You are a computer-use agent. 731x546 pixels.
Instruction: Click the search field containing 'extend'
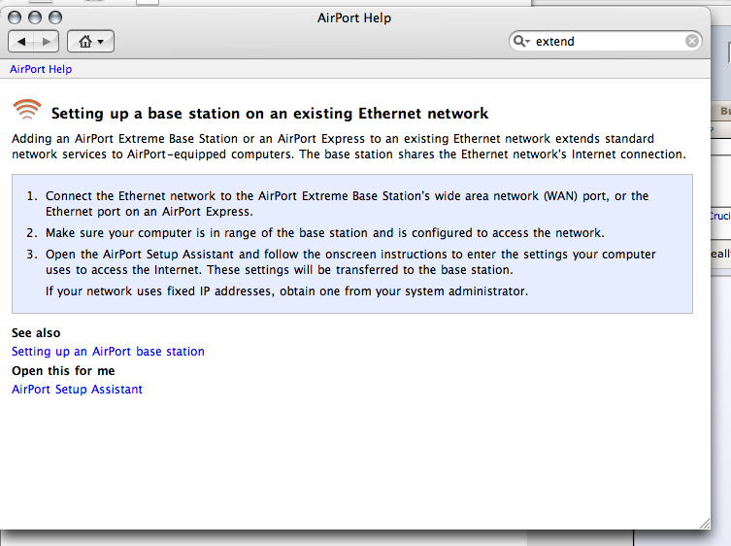click(x=605, y=41)
